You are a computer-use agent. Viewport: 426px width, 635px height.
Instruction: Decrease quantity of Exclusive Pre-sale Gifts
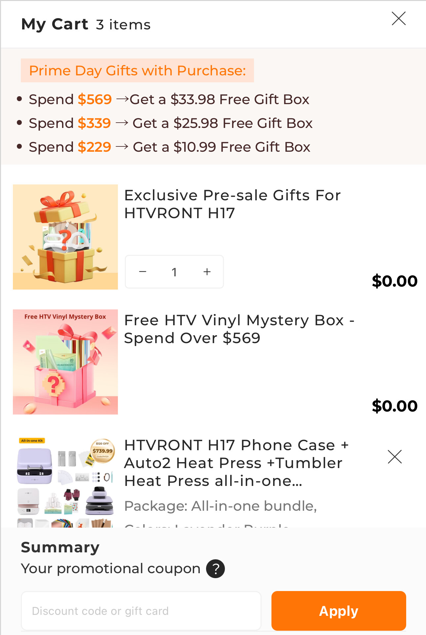[143, 272]
